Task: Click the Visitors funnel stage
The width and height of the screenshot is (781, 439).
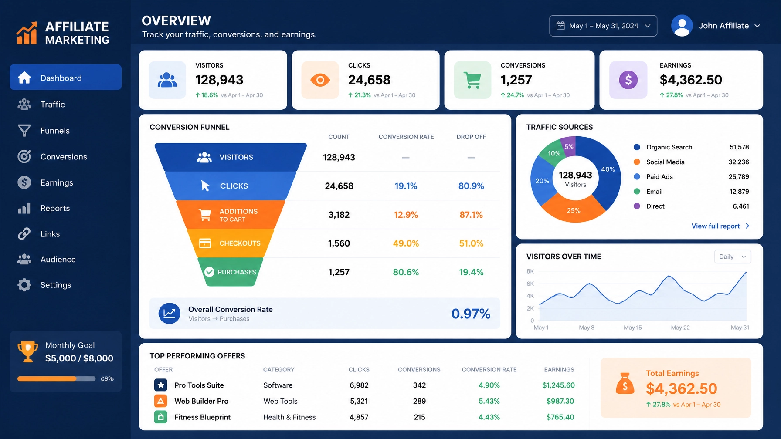Action: click(x=231, y=157)
